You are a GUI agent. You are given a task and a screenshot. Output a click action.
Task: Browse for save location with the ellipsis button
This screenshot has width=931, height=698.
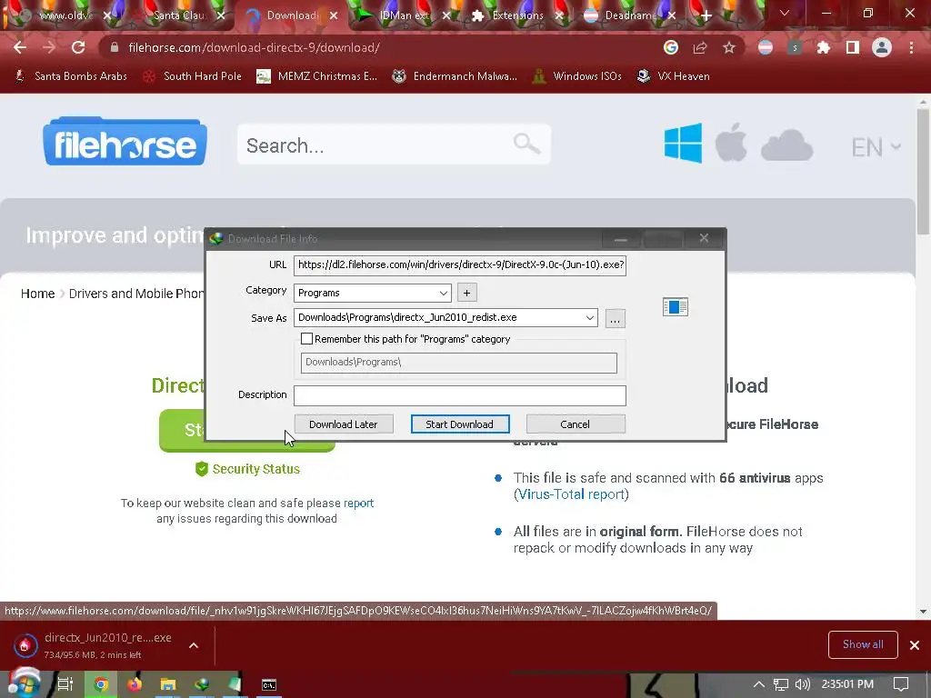coord(616,318)
